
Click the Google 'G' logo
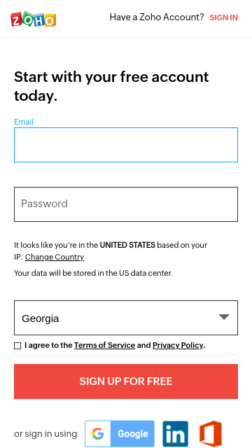tap(98, 433)
